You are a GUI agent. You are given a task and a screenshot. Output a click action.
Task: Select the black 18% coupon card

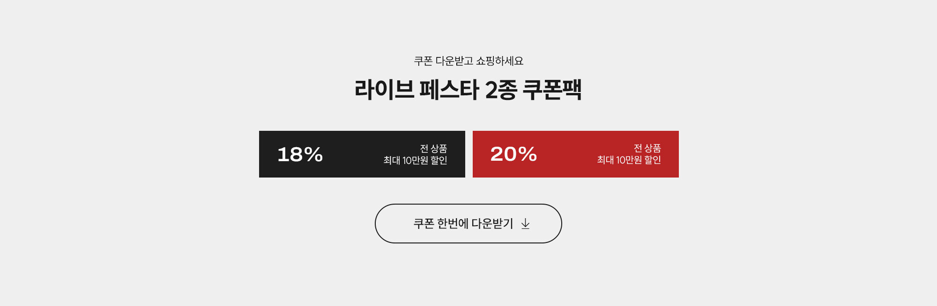362,154
